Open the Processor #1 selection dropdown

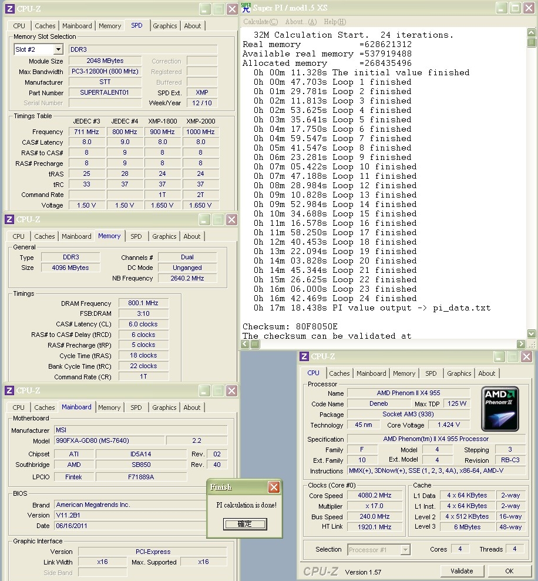click(x=405, y=549)
